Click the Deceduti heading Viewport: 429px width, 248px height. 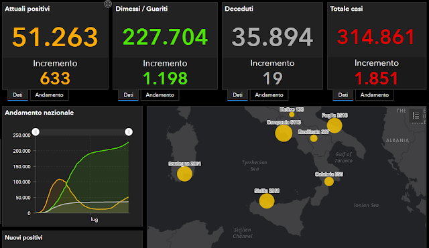(239, 9)
